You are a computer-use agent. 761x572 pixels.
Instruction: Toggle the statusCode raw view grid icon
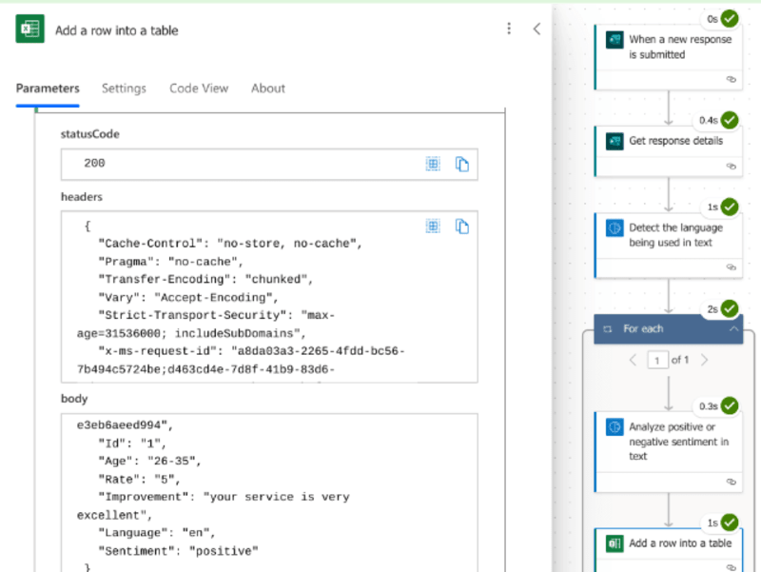coord(433,164)
